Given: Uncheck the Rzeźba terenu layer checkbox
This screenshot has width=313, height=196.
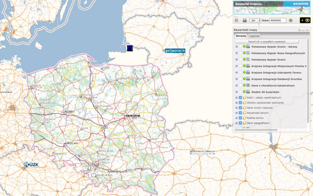Looking at the screenshot, I should tap(240, 118).
